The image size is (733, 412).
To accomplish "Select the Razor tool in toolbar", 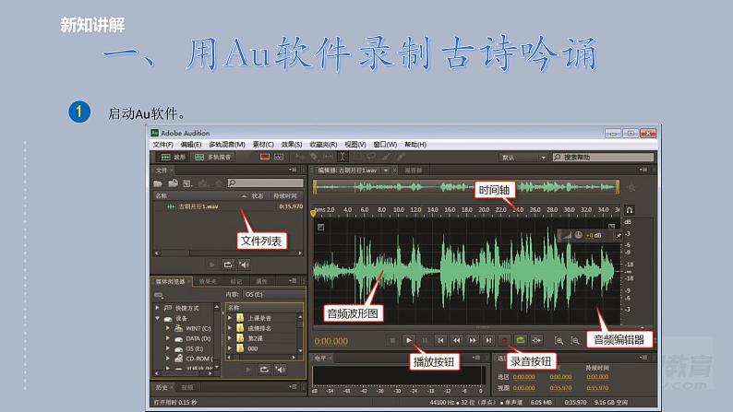I will pyautogui.click(x=314, y=157).
